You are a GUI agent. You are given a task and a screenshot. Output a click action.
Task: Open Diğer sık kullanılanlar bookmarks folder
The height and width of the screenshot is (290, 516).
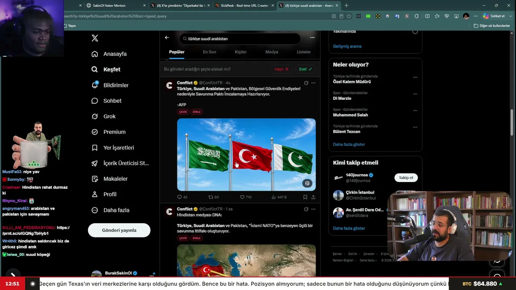pyautogui.click(x=492, y=26)
